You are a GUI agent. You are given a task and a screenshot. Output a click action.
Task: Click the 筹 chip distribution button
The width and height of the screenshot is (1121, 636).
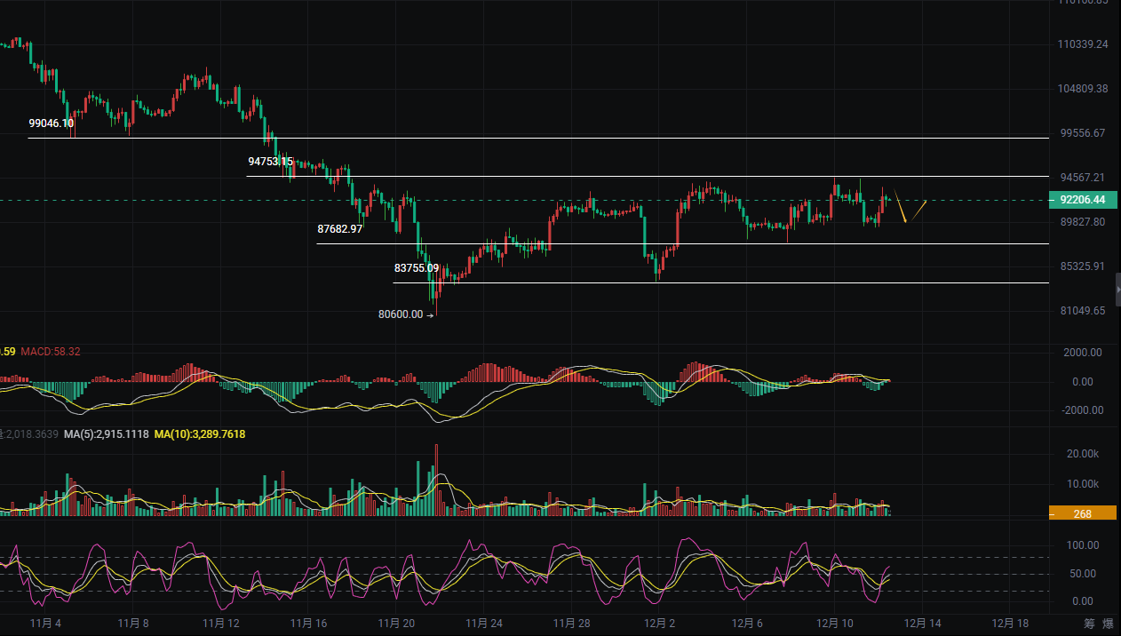pos(1090,624)
